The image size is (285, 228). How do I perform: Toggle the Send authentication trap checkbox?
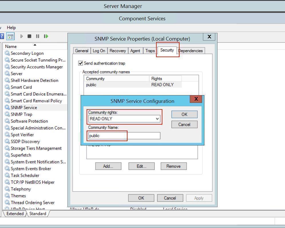(80, 63)
